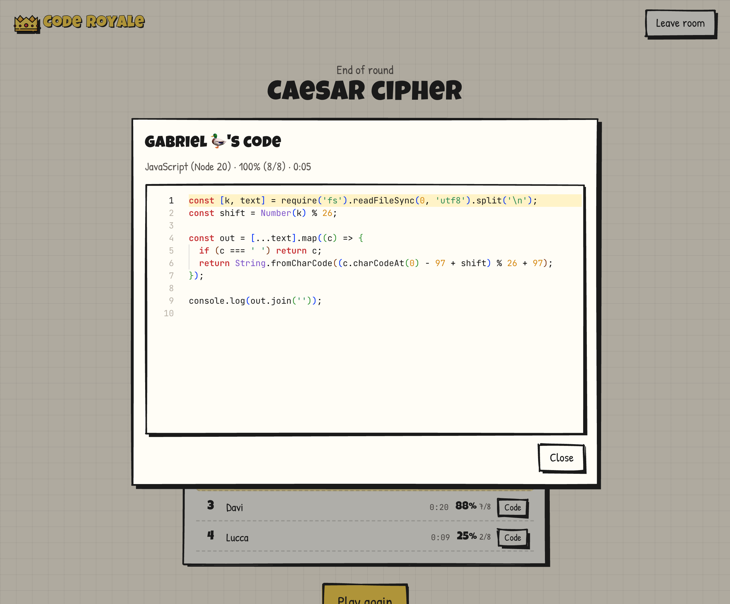Click the CAESAR CIPHER round title
This screenshot has width=730, height=604.
point(365,91)
